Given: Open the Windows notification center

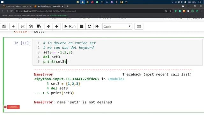Looking at the screenshot, I should tap(200, 2).
